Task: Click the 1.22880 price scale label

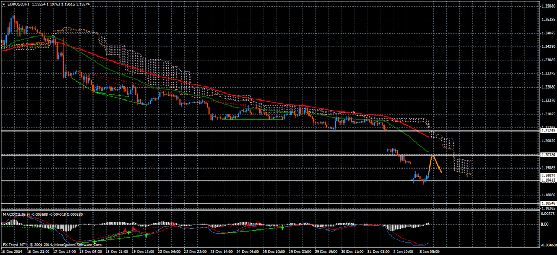Action: pos(548,87)
